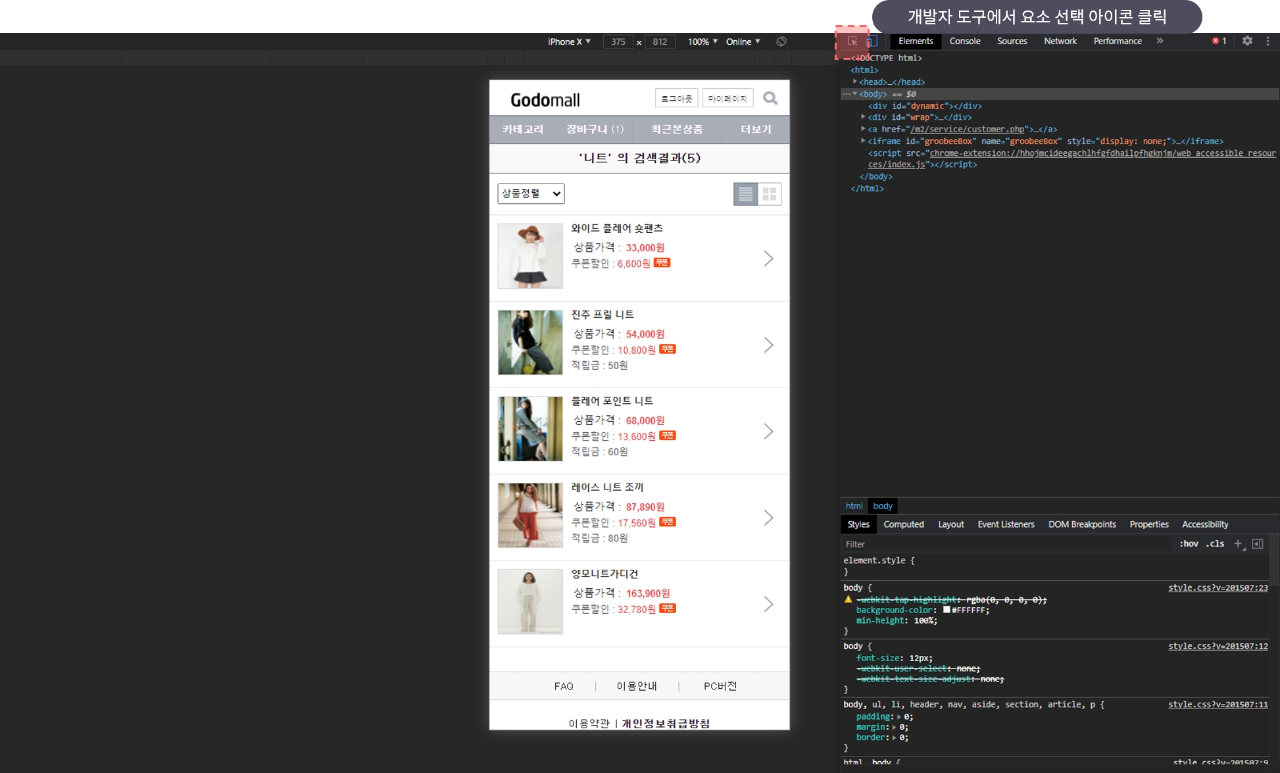Open the iPhone X device dropdown
Image resolution: width=1280 pixels, height=773 pixels.
pos(569,41)
